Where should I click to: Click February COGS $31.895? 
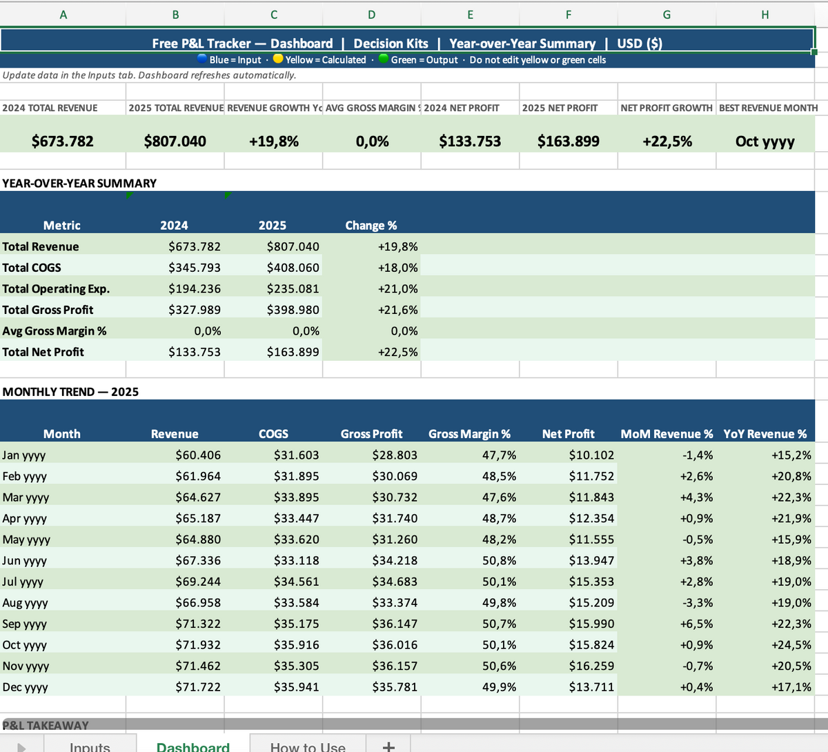[x=297, y=476]
